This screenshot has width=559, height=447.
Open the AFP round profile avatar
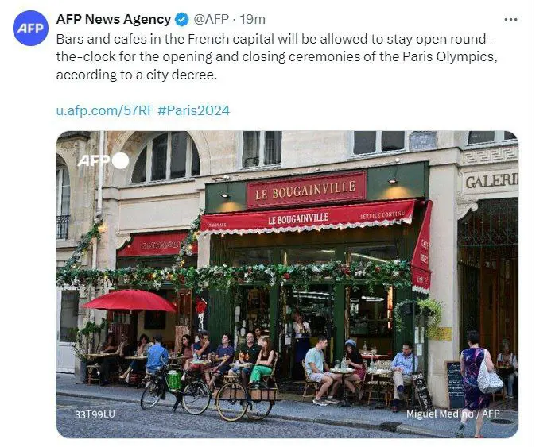[30, 28]
